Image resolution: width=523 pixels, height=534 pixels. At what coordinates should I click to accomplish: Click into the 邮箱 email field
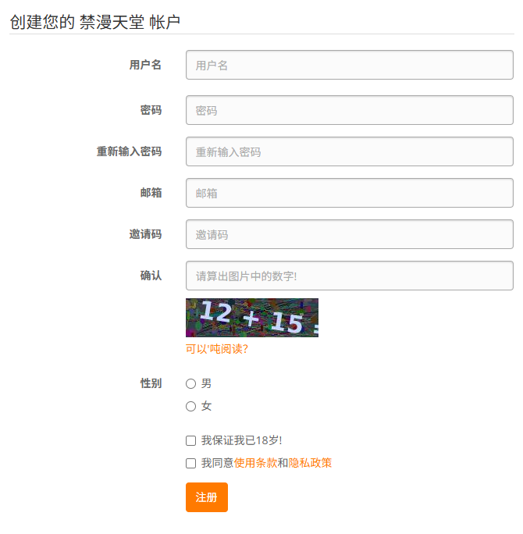pyautogui.click(x=350, y=193)
